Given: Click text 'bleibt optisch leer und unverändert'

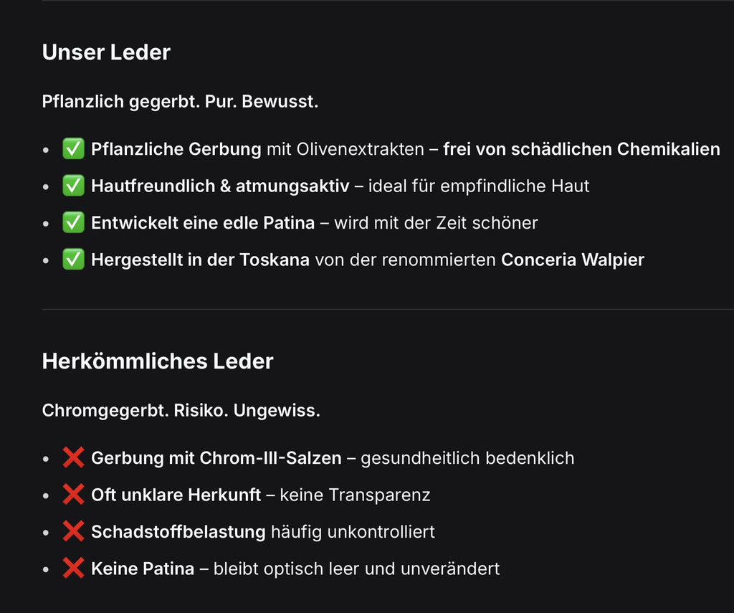Looking at the screenshot, I should pyautogui.click(x=357, y=569).
